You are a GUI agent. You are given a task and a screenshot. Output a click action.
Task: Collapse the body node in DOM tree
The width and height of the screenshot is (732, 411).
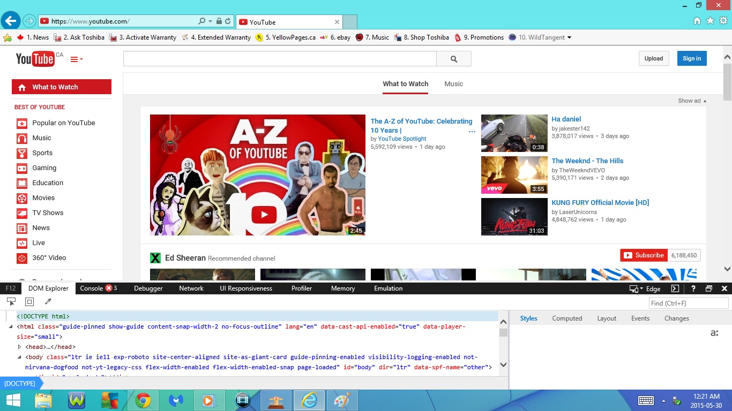[x=20, y=357]
